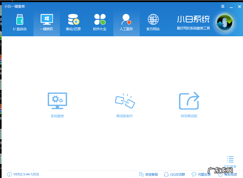This screenshot has width=243, height=178.
Task: Click the 小白系统 round logo
Action: (x=225, y=22)
